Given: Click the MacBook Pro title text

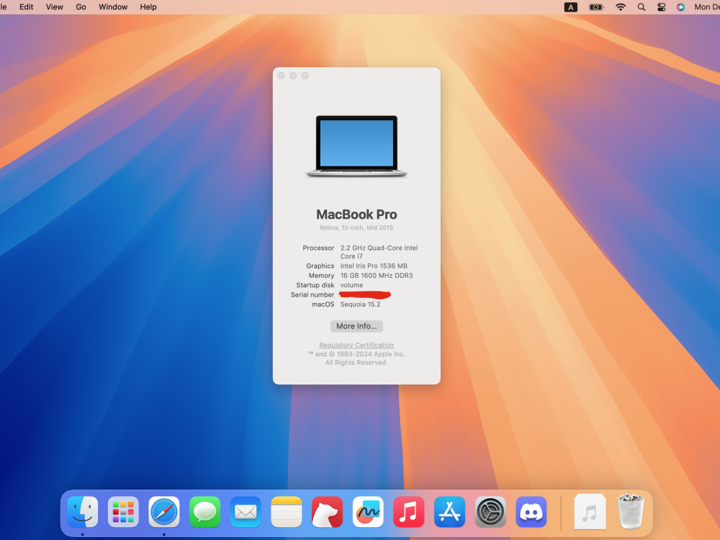Looking at the screenshot, I should coord(356,215).
